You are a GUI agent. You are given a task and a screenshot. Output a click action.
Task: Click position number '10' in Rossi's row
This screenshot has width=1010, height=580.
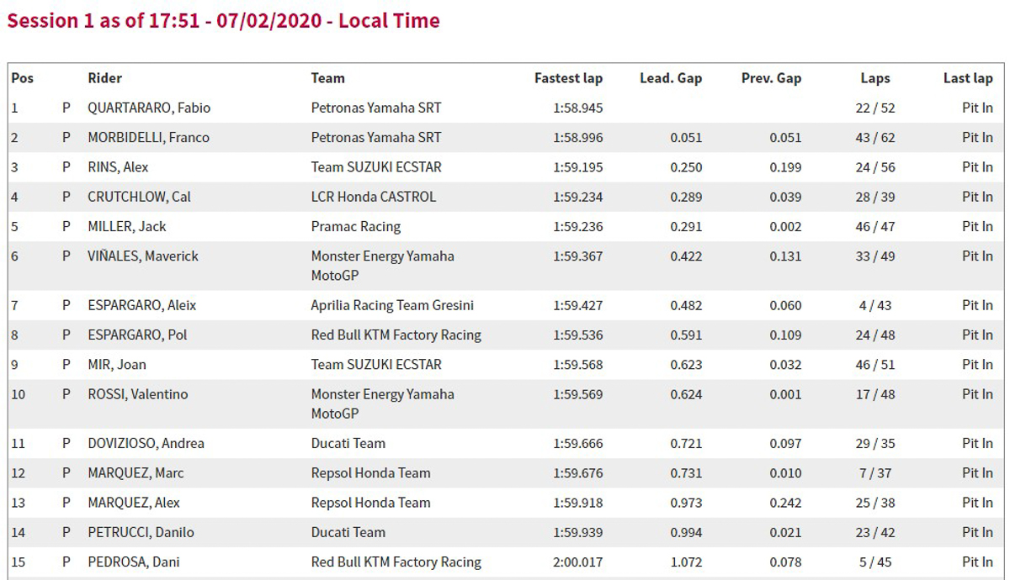pyautogui.click(x=19, y=393)
